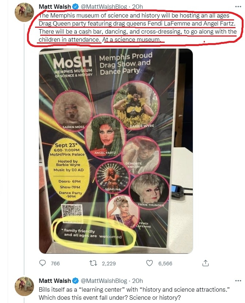Screen dimensions: 245x303
Task: Open the share icon on the first tweet
Action: 206,263
